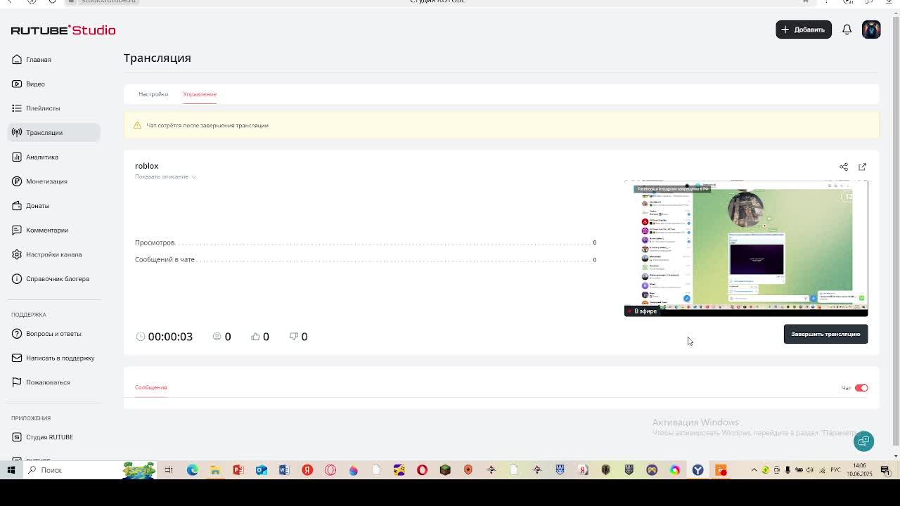Screen dimensions: 900x506
Task: Click the Сообщений в чате row
Action: point(366,259)
